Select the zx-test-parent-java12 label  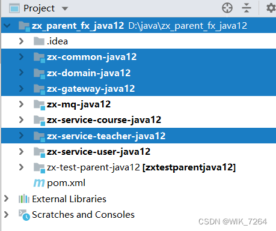point(93,167)
